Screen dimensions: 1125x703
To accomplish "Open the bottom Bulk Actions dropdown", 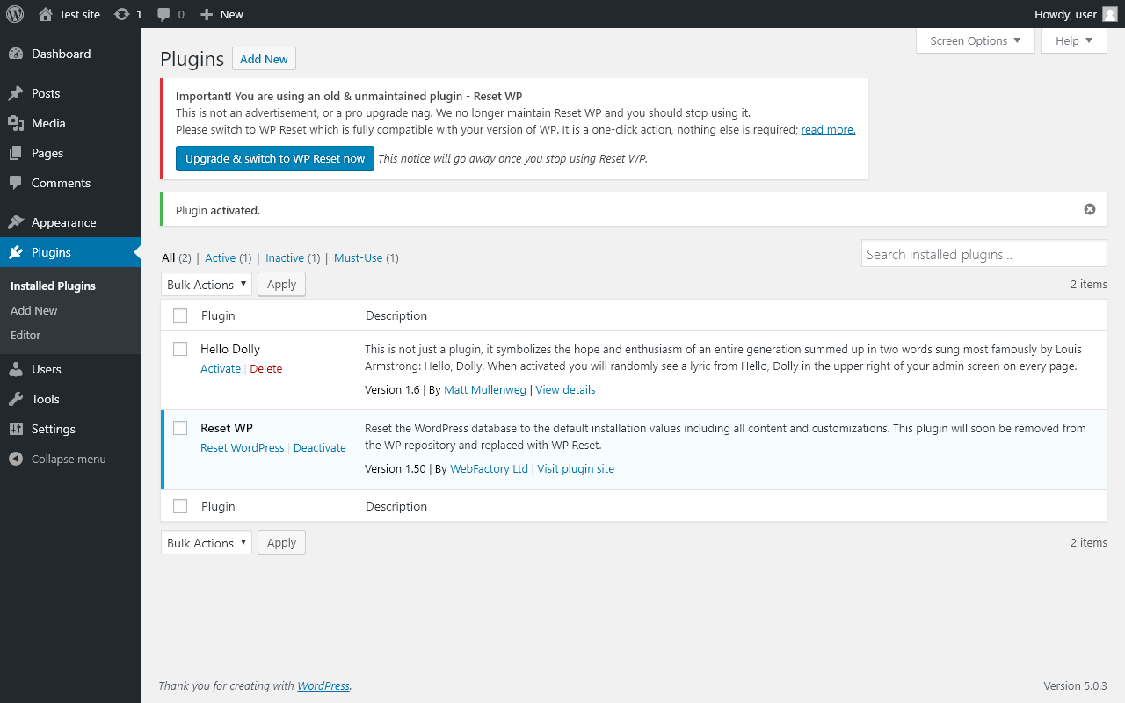I will coord(207,542).
